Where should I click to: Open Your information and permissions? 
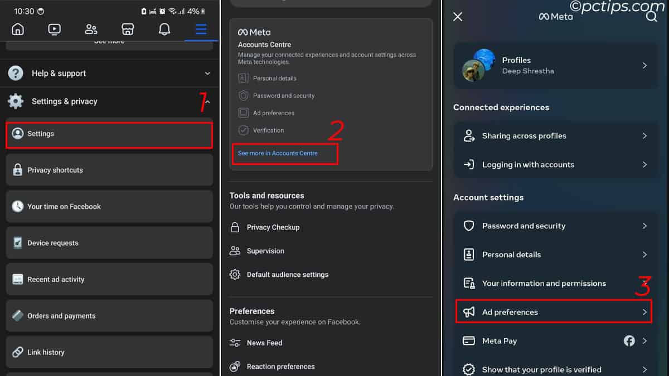[555, 284]
